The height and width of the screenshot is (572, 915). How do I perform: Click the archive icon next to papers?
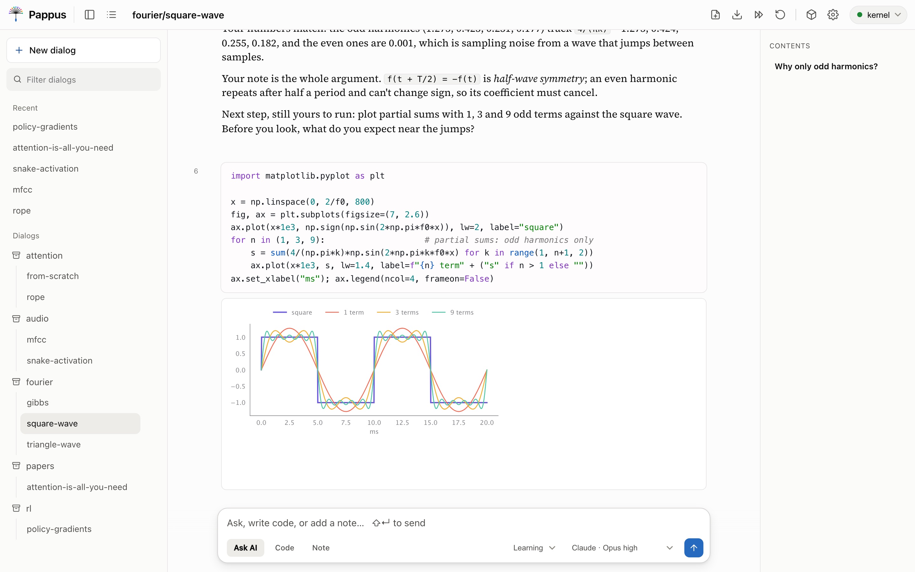point(16,466)
